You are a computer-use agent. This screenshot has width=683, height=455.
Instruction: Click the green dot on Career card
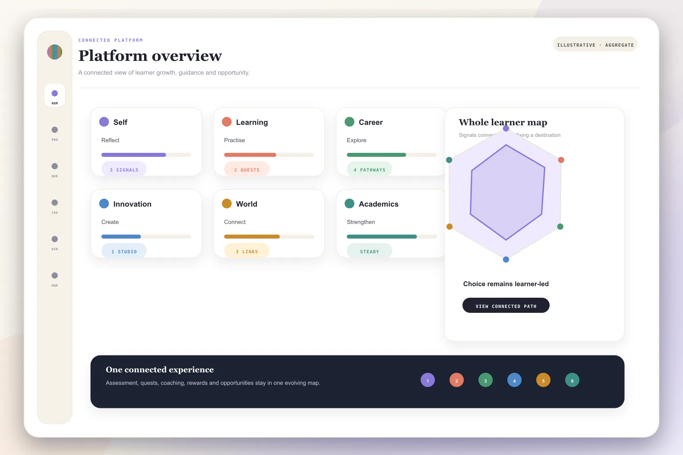(350, 122)
